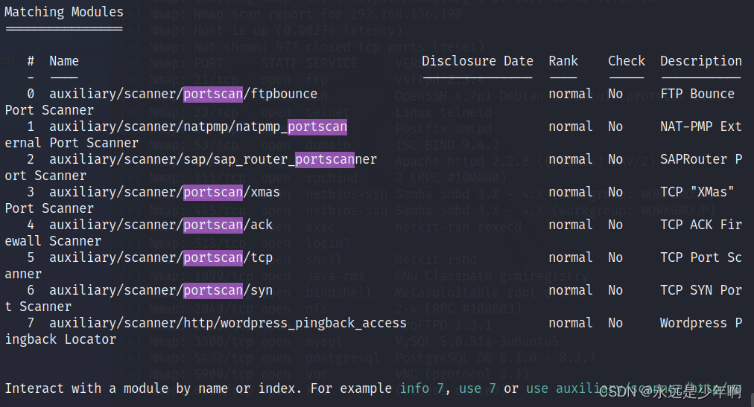
Task: Click the 'ernal Port Scanner' wrapped text
Action: 72,143
